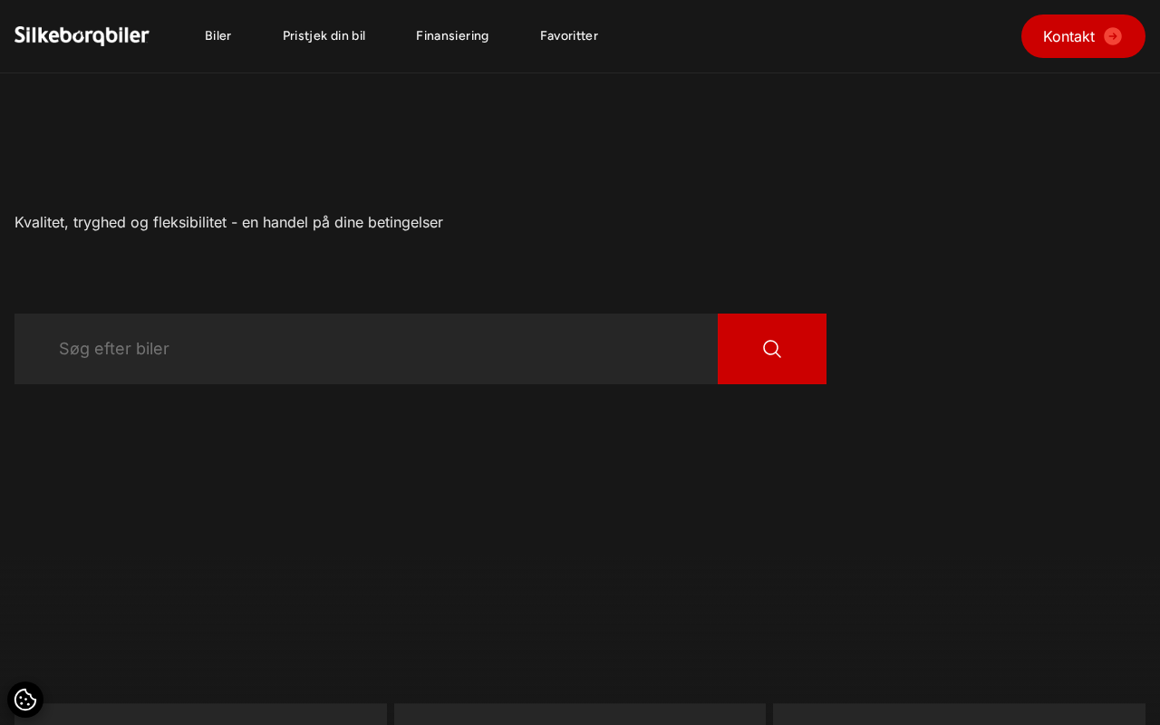Click the left card at page bottom
The image size is (1160, 725).
point(200,714)
